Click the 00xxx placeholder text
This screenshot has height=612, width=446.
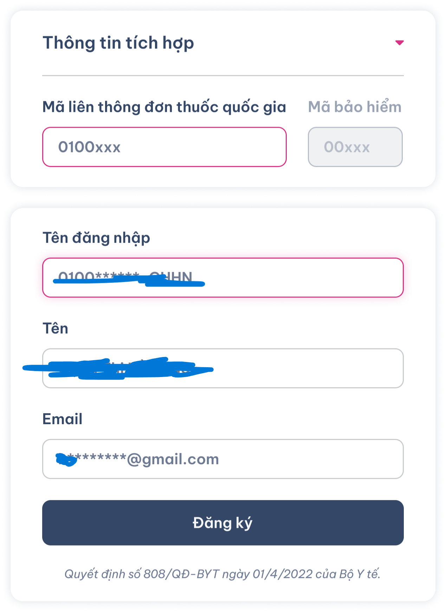tap(347, 147)
